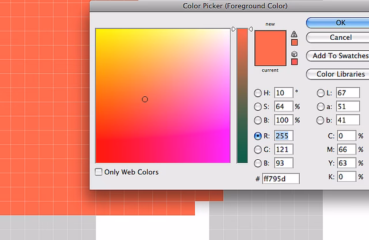Click the Cancel button
The width and height of the screenshot is (369, 240).
click(339, 37)
